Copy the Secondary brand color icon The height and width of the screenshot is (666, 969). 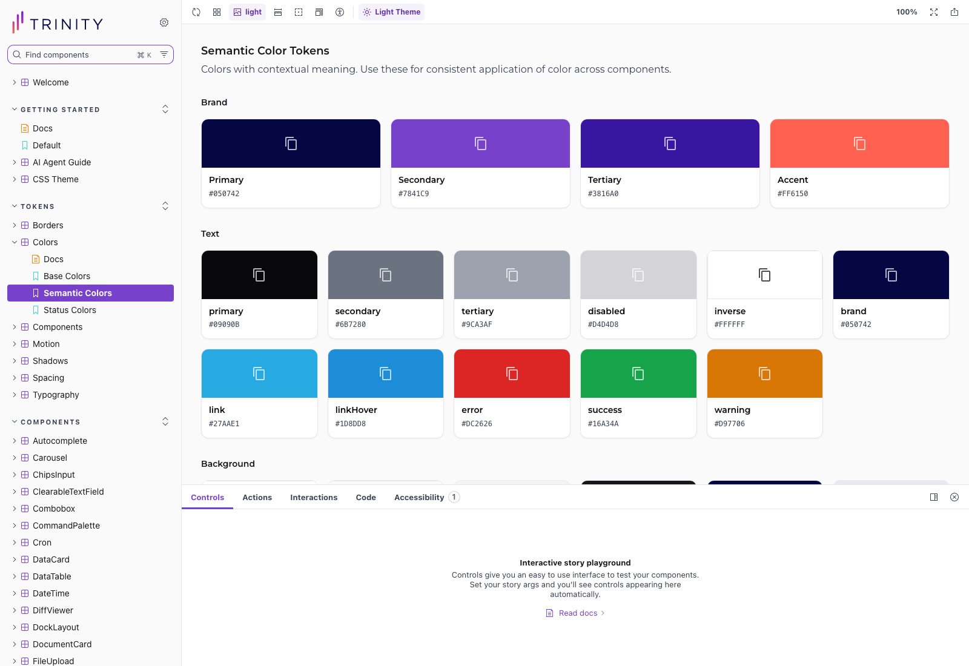tap(481, 143)
